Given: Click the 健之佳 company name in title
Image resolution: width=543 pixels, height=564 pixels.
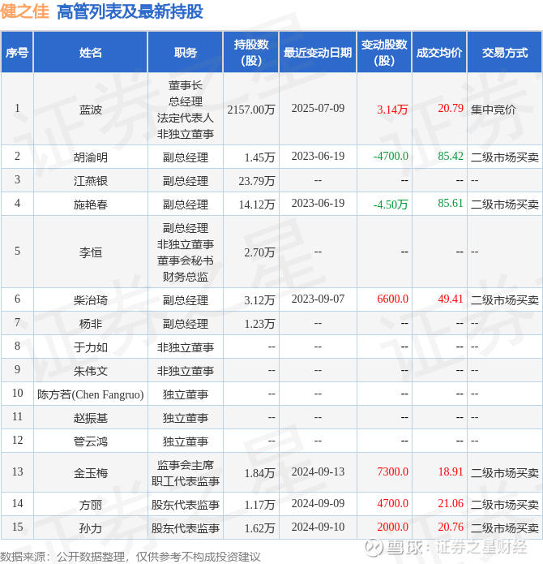Looking at the screenshot, I should 24,11.
